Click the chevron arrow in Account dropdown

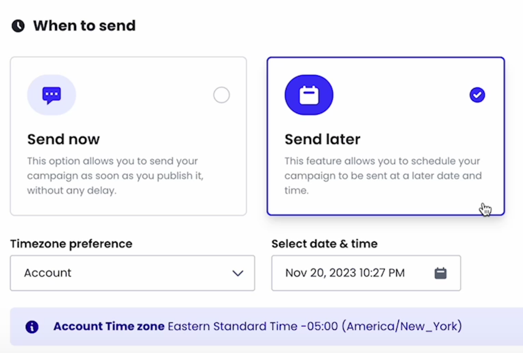coord(238,273)
